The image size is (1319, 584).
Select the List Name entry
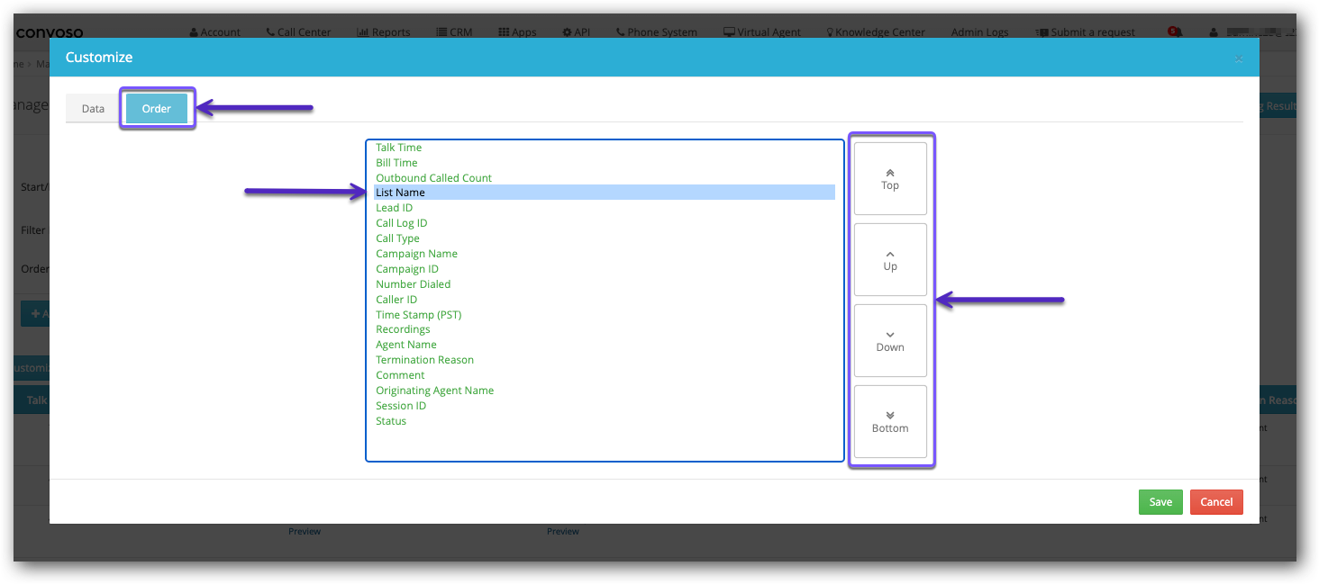[x=605, y=193]
